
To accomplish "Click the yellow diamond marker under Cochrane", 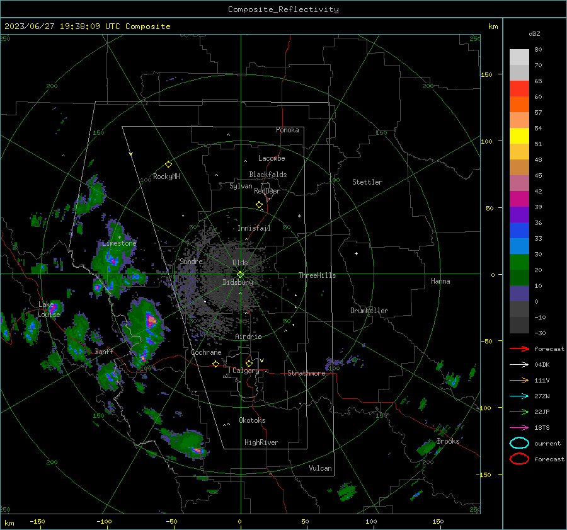I will [215, 364].
